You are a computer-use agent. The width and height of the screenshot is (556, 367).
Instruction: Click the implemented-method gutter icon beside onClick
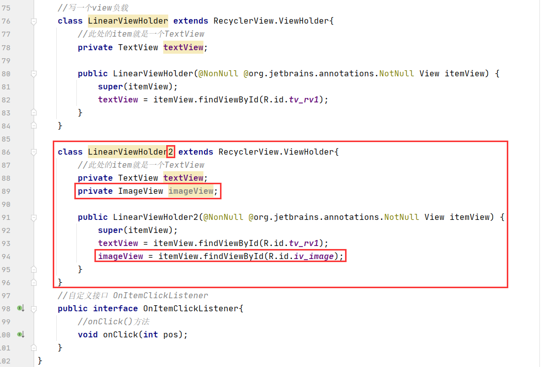tap(21, 334)
